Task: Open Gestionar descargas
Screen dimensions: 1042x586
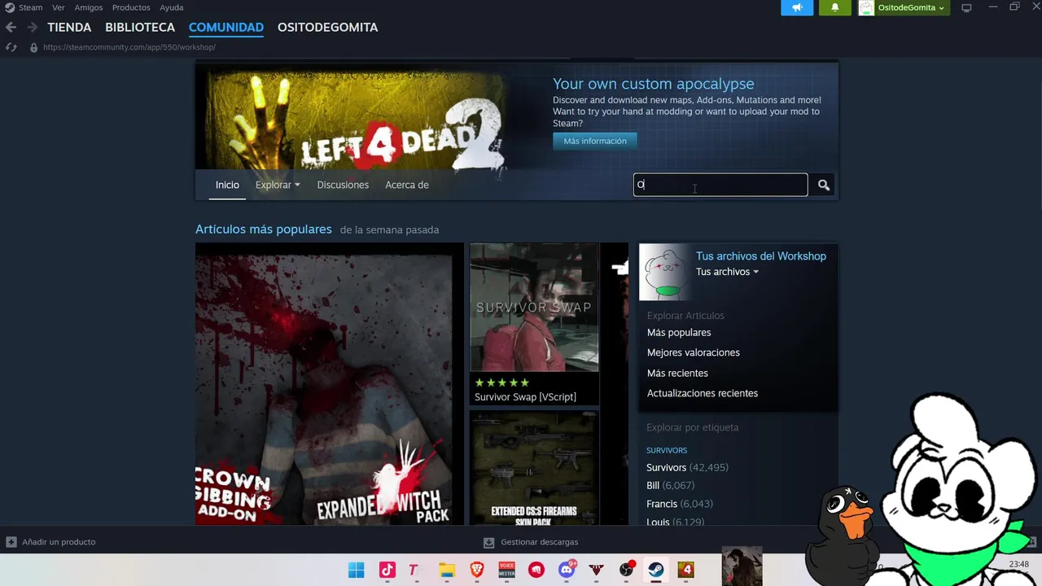Action: point(540,542)
